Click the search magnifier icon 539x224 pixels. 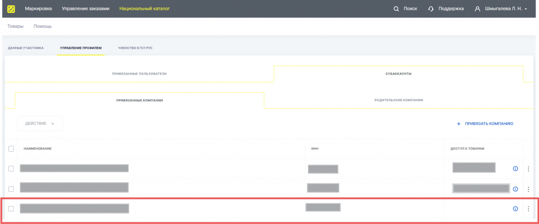click(396, 8)
